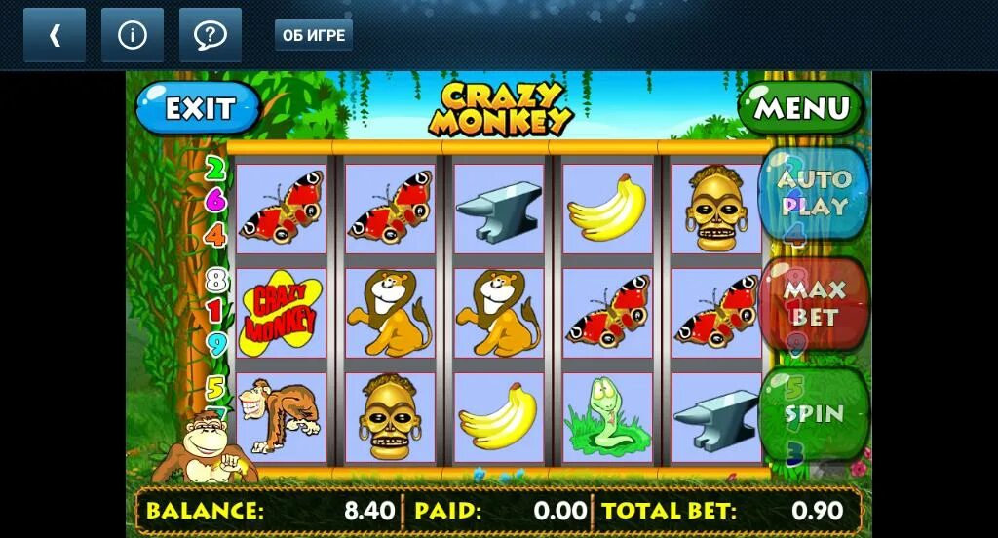The width and height of the screenshot is (998, 538).
Task: Click the monkey symbol on first reel
Action: (x=281, y=418)
